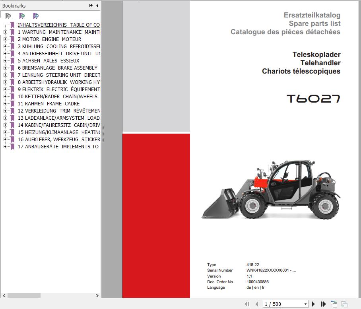Select bookmark 4 ANTRIEBSEINHEIT DRIVE UNIT
361x309 pixels.
coord(59,53)
